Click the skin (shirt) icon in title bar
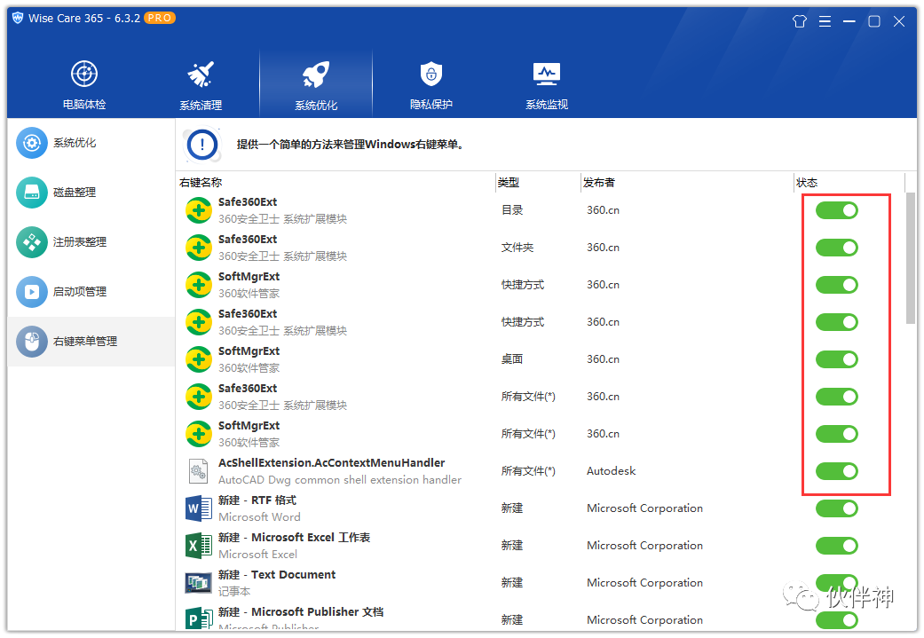The height and width of the screenshot is (638, 924). pyautogui.click(x=799, y=22)
